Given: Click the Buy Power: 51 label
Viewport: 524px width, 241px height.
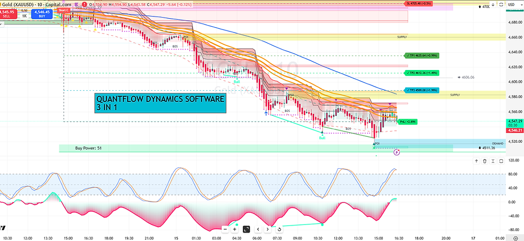Looking at the screenshot, I should tap(88, 148).
